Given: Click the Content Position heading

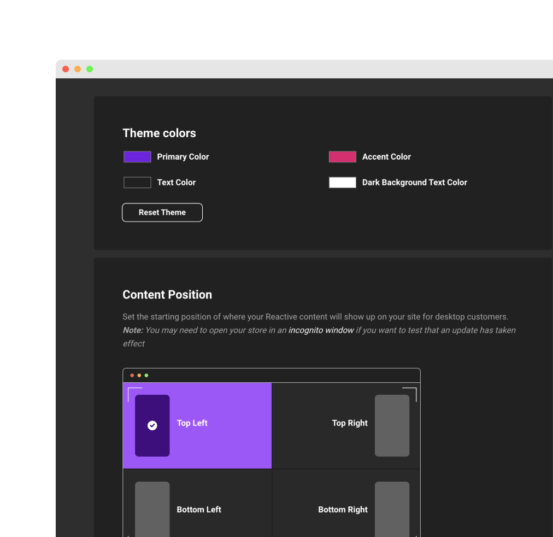Looking at the screenshot, I should click(x=167, y=295).
